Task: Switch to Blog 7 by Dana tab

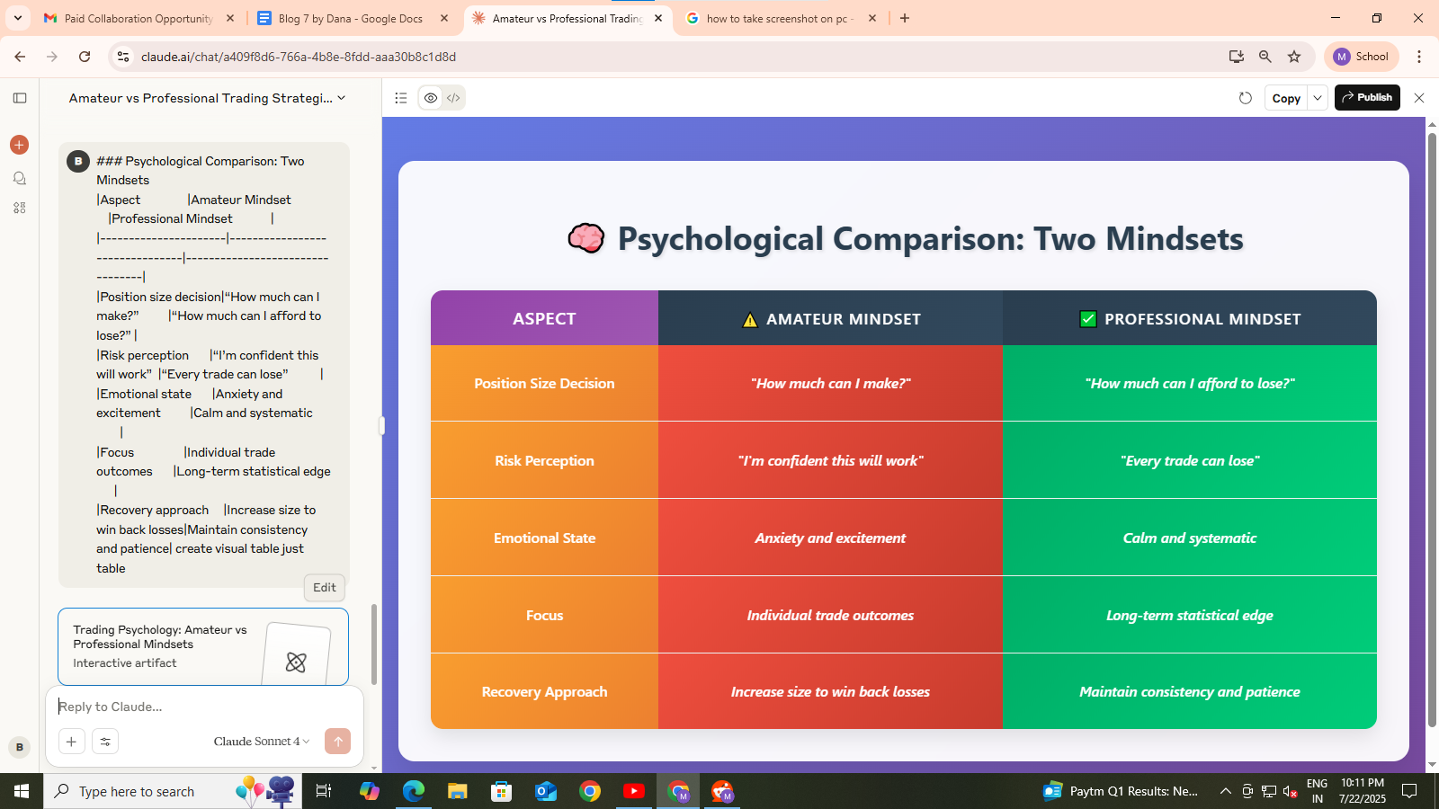Action: [x=350, y=18]
